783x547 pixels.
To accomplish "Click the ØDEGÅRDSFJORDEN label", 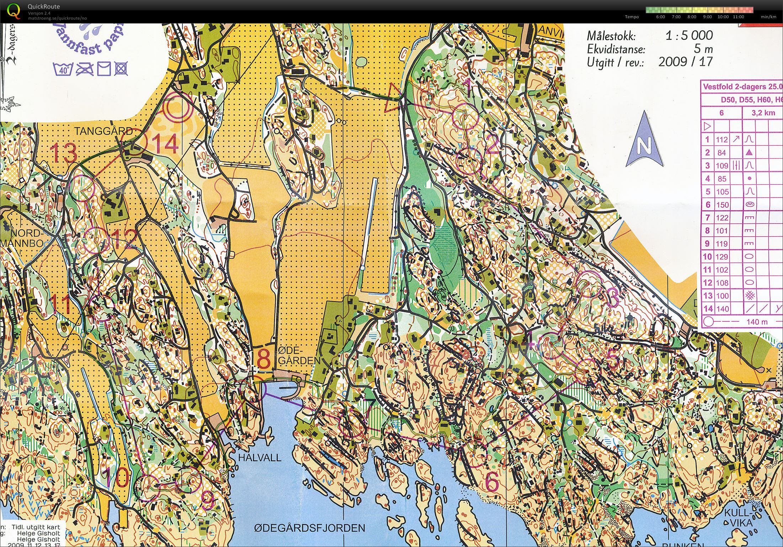I will tap(310, 528).
